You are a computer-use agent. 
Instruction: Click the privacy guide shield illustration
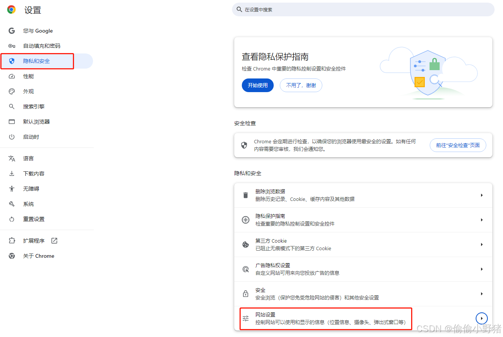[x=428, y=73]
